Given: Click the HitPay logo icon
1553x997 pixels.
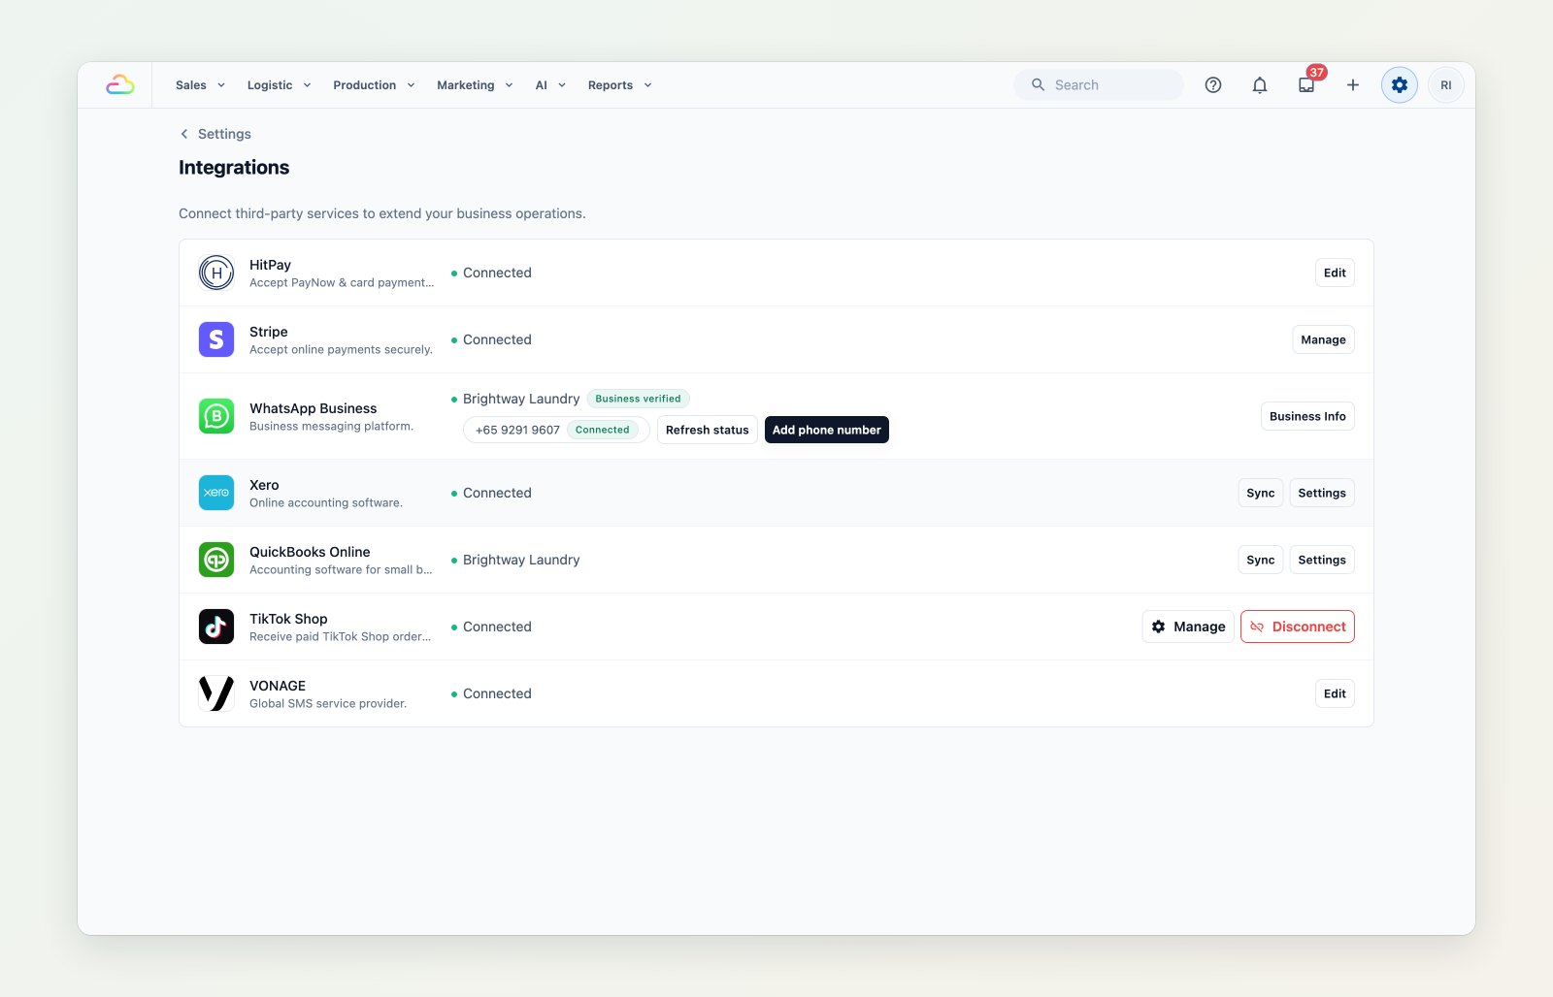Looking at the screenshot, I should (x=216, y=273).
